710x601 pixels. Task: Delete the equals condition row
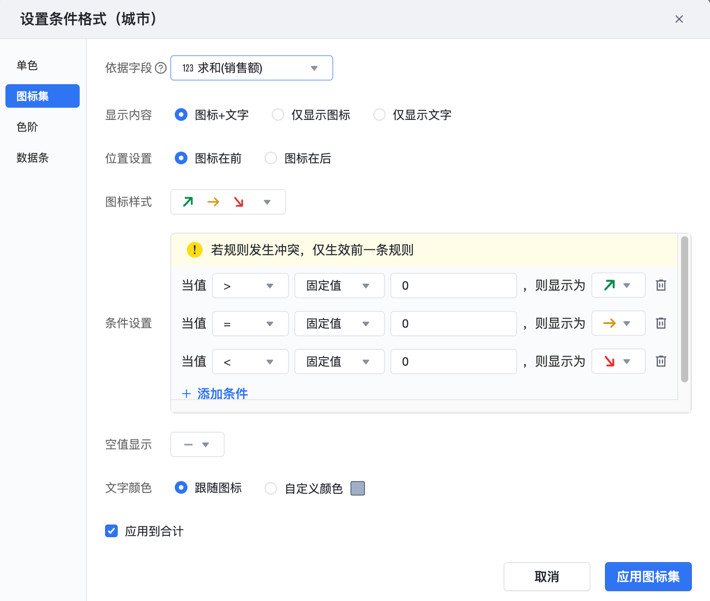(661, 323)
